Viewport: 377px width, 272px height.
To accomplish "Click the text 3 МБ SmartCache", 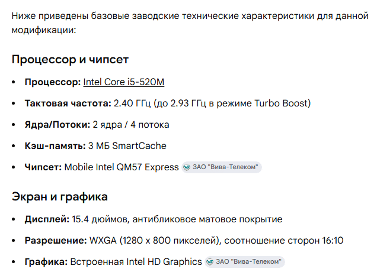I will click(x=127, y=146).
